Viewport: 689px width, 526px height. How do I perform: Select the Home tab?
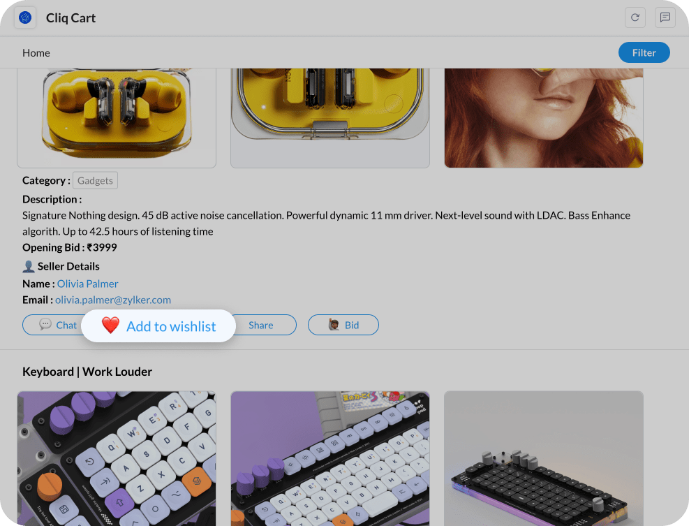click(36, 53)
